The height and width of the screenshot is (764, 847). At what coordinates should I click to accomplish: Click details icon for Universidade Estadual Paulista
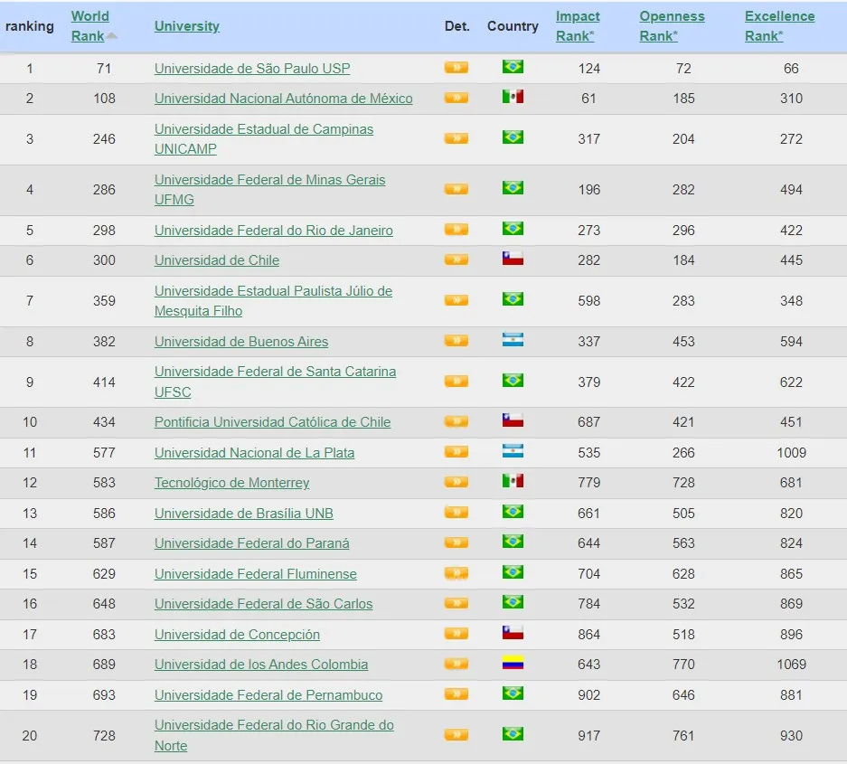(456, 300)
